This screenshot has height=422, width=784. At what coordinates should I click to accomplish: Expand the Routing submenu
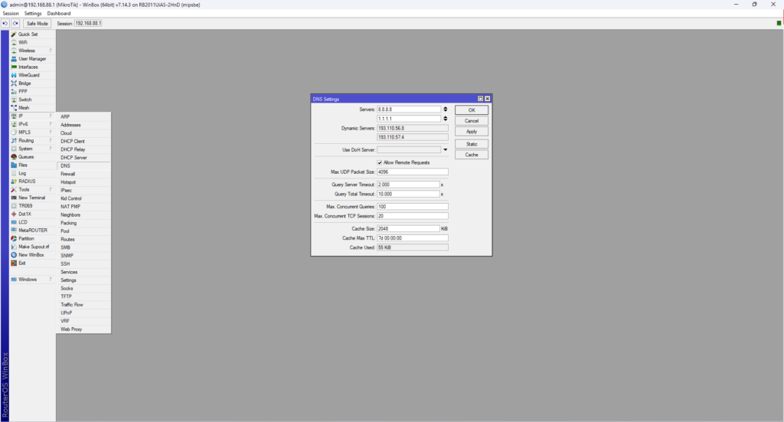coord(26,141)
